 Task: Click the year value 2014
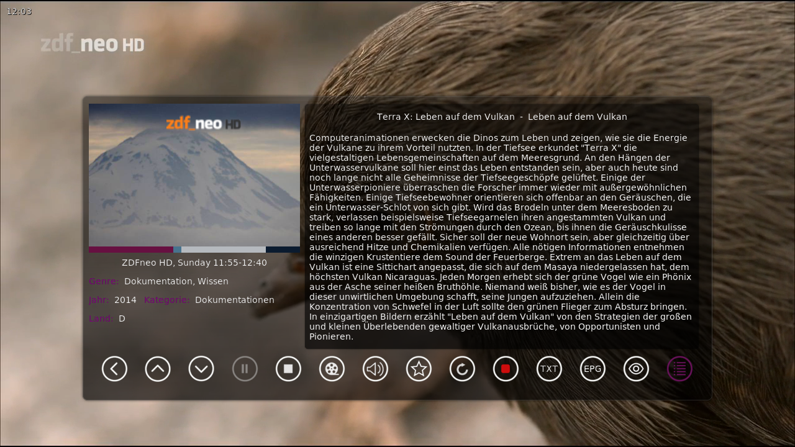pyautogui.click(x=125, y=300)
